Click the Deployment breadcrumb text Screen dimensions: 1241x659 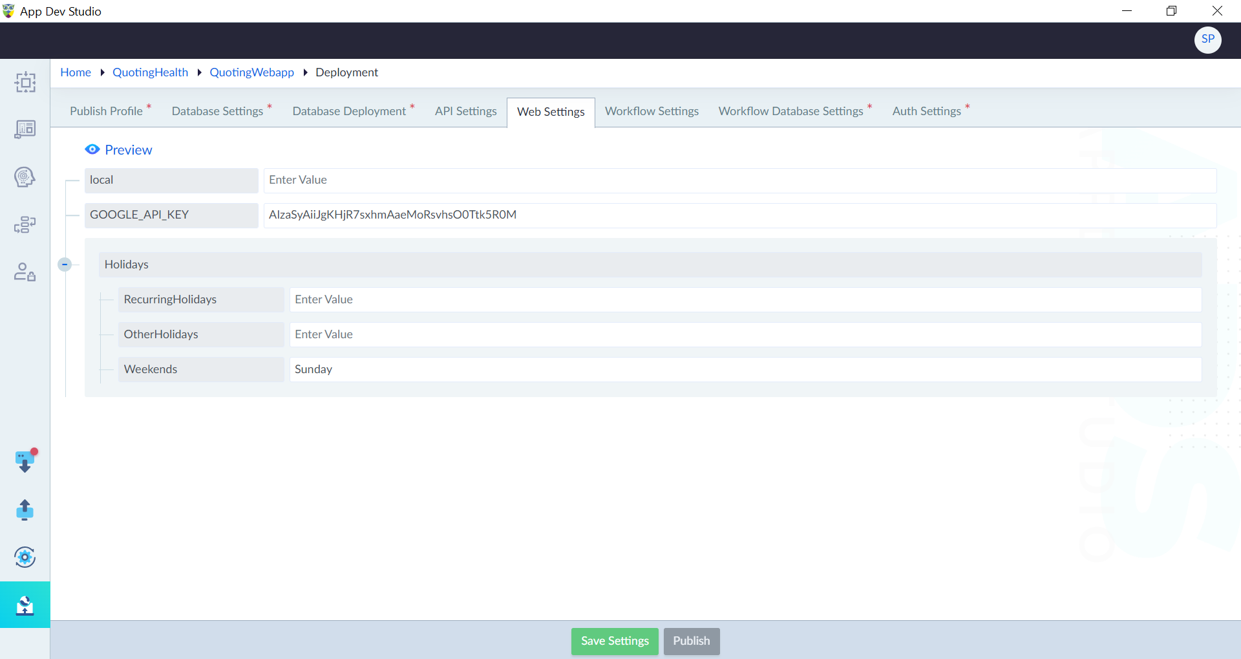(346, 72)
